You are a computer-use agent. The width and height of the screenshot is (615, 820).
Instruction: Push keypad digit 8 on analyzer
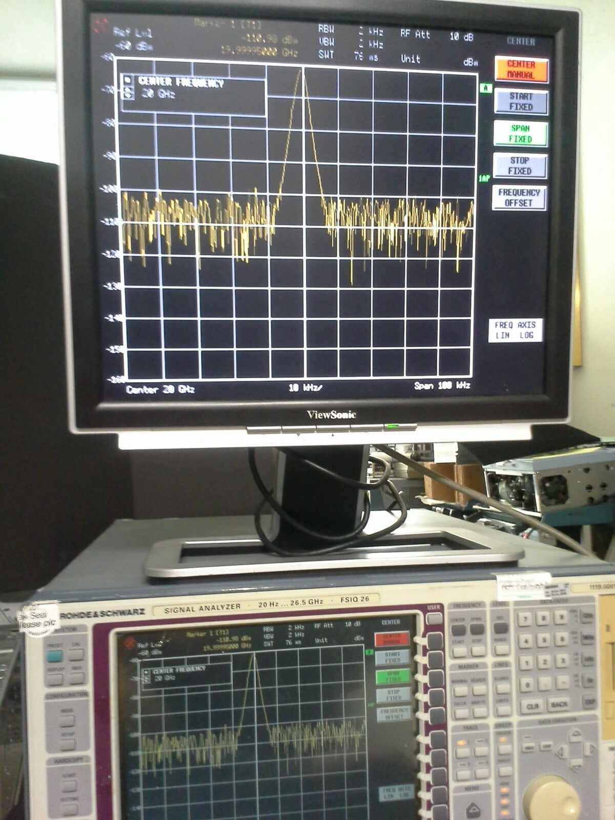pos(543,618)
